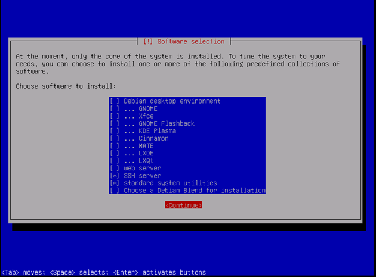Screen dimensions: 376x277
Task: Select the Xfce desktop checkbox
Action: [115, 116]
